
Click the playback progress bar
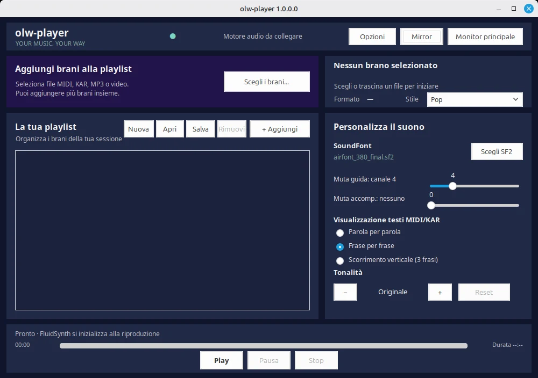tap(264, 346)
